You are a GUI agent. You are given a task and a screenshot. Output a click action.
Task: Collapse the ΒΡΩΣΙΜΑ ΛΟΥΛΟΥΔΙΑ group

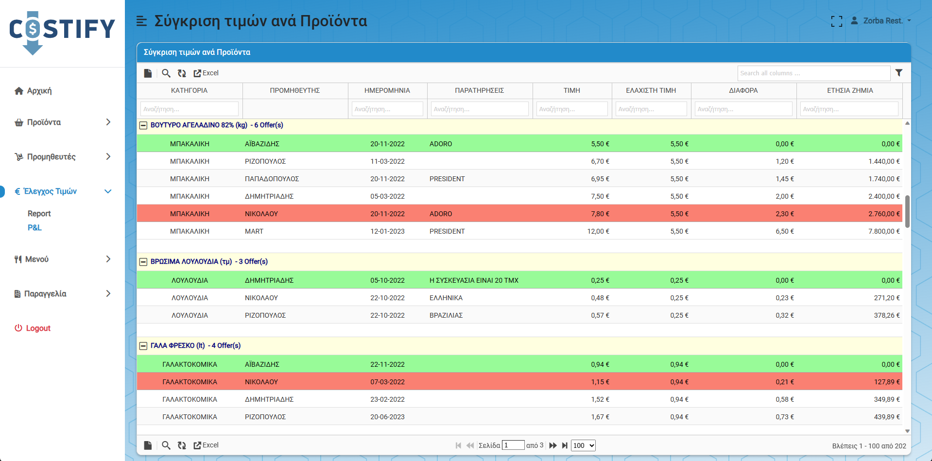[143, 262]
